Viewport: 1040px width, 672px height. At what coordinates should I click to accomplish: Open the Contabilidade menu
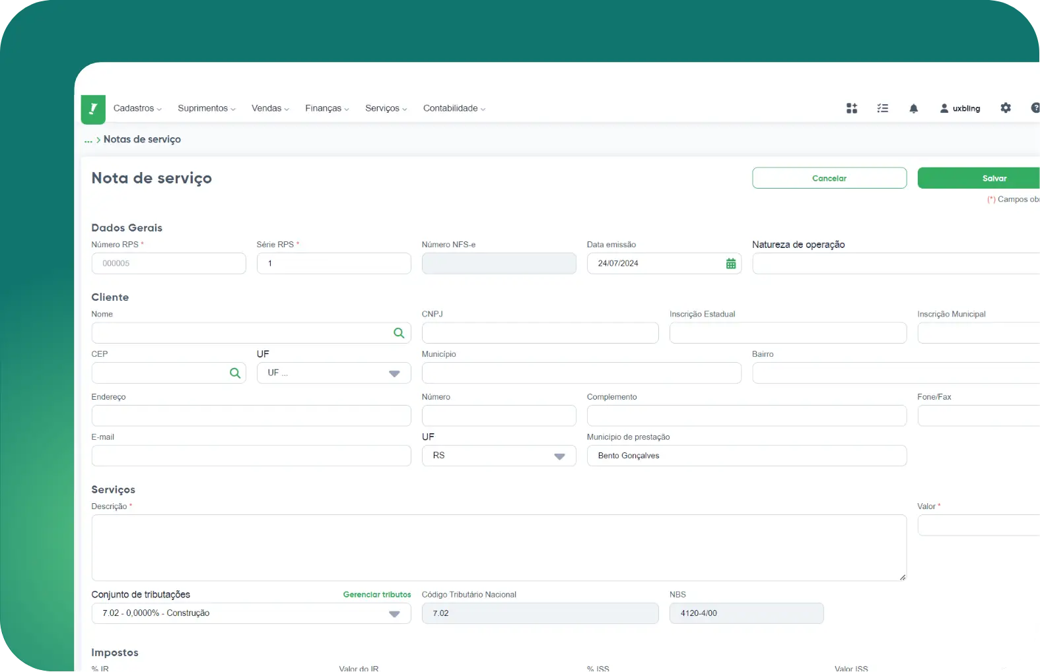(454, 108)
